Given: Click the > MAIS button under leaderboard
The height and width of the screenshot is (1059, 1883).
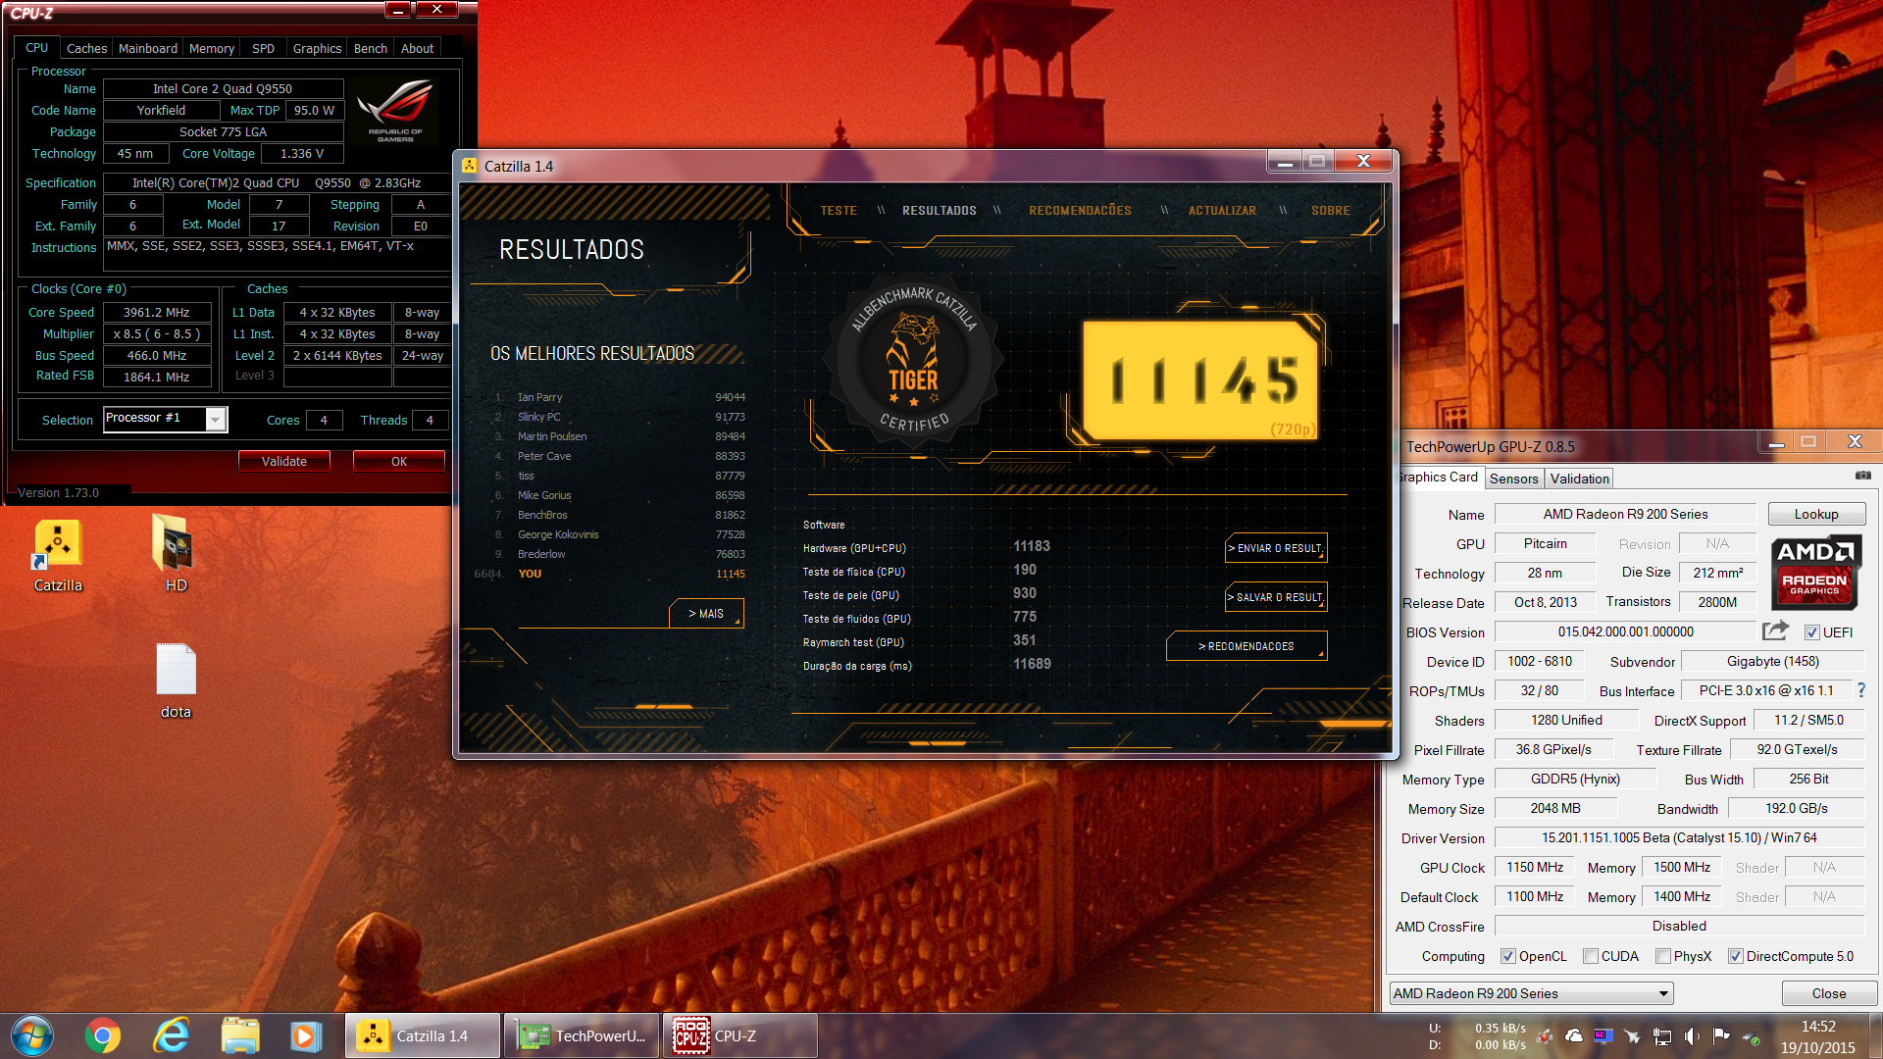Looking at the screenshot, I should [x=706, y=614].
